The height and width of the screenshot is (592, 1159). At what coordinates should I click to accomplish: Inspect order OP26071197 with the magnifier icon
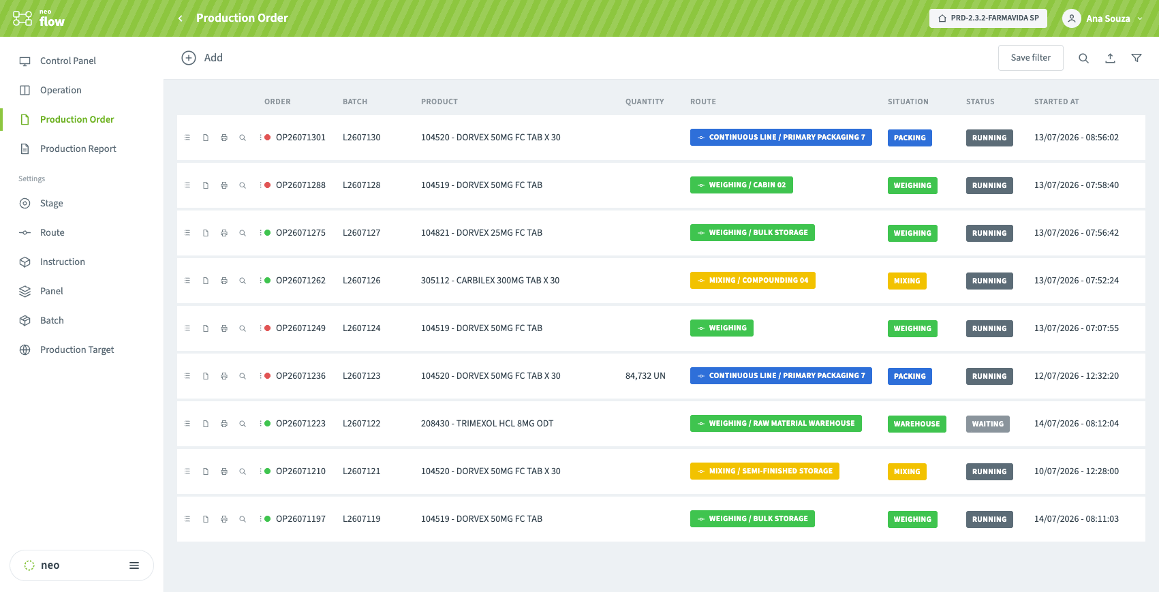coord(243,519)
